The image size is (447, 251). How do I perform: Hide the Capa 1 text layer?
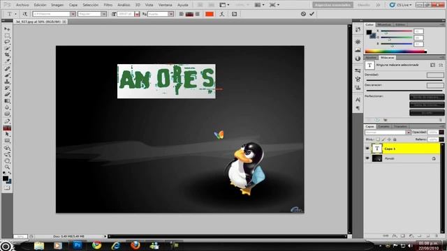(x=367, y=149)
